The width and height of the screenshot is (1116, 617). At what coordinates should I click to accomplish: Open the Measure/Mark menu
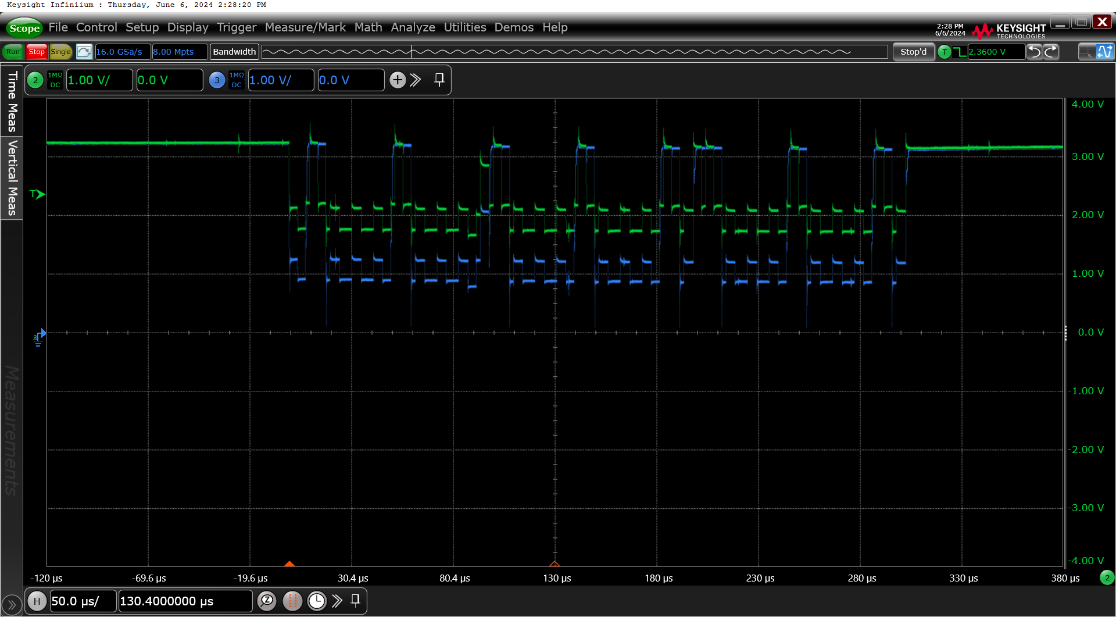pyautogui.click(x=305, y=27)
